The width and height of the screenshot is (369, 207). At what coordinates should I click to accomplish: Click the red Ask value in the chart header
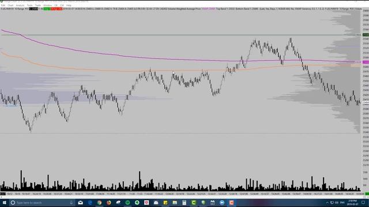(57, 9)
